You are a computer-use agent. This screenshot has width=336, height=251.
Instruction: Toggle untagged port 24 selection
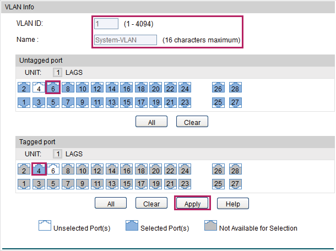[185, 88]
